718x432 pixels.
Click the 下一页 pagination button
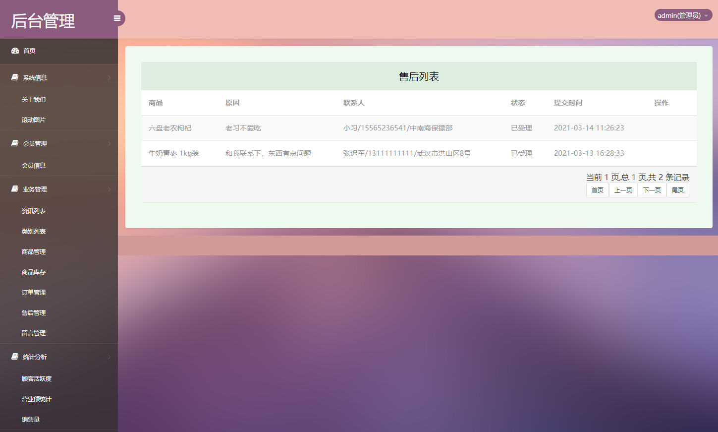[x=652, y=190]
